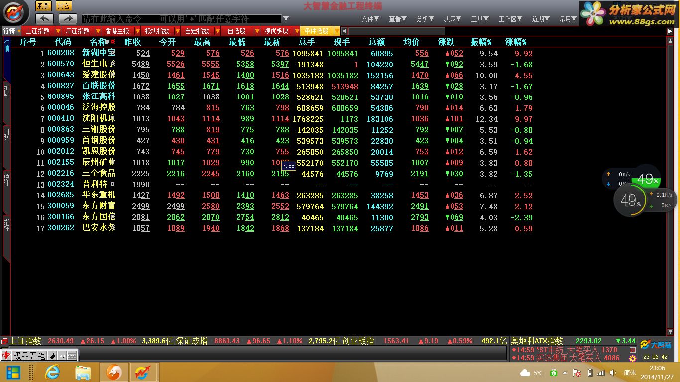Open the 近期 menu

point(540,19)
